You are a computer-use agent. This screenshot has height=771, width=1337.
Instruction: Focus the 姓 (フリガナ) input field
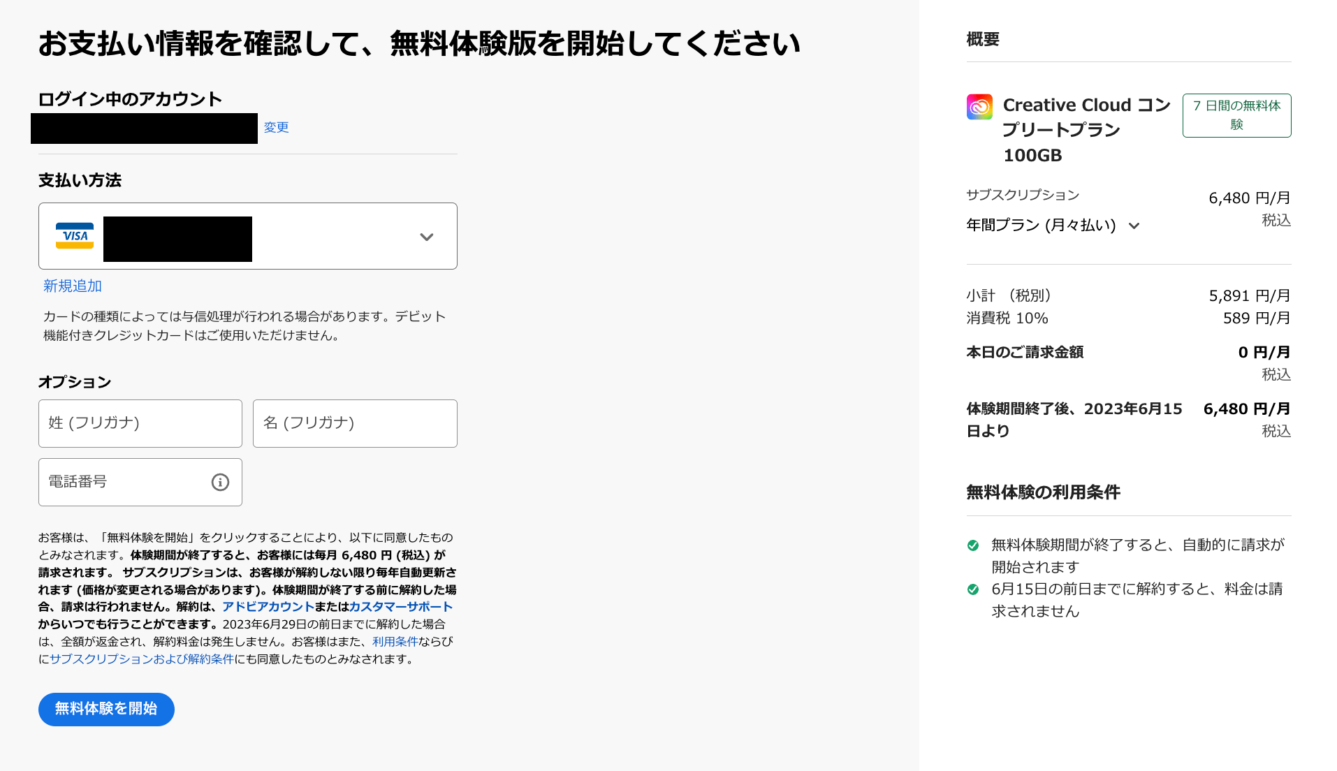pos(140,423)
